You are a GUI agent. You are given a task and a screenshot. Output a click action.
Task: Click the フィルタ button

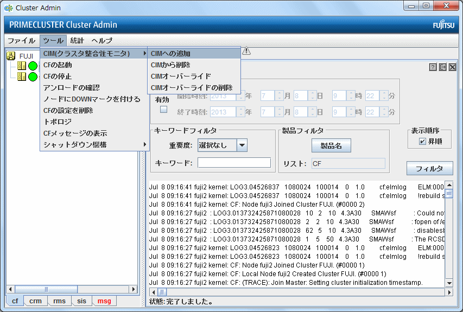pos(430,168)
